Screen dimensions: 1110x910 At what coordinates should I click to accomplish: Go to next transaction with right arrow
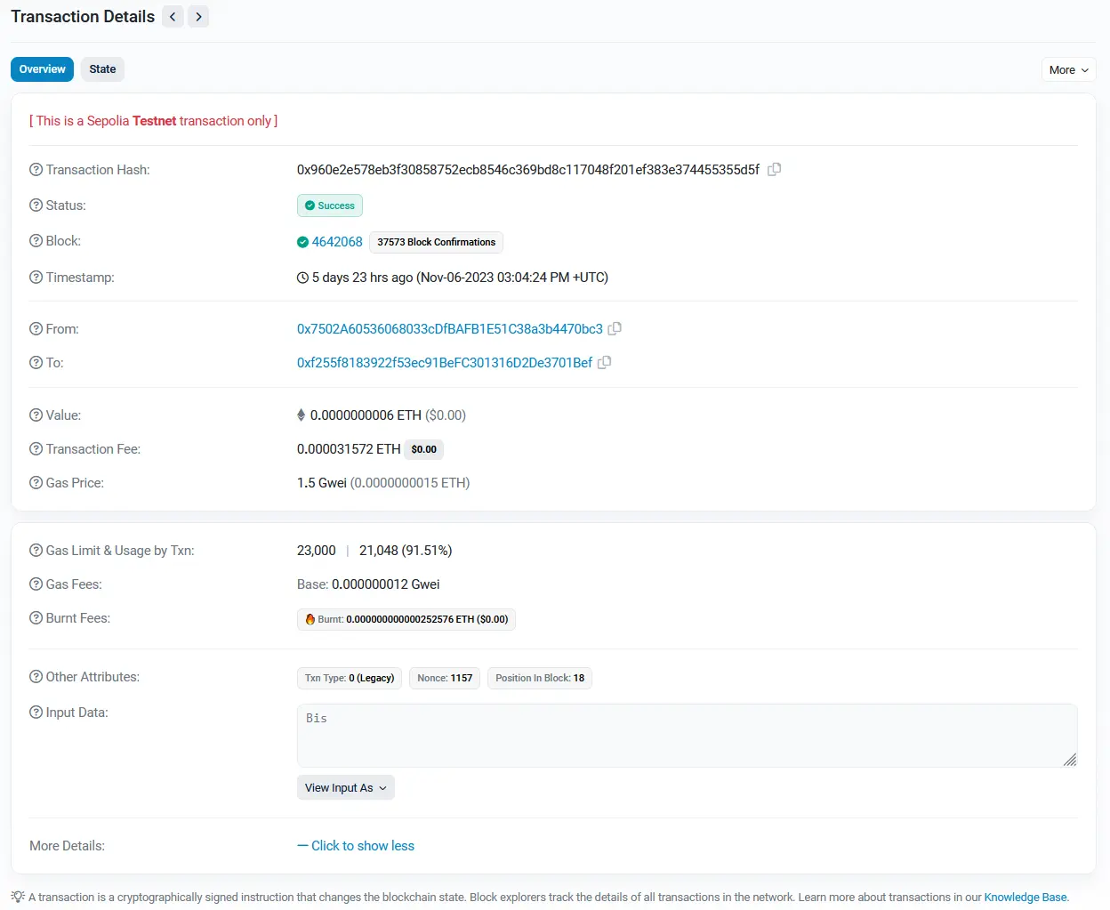198,17
